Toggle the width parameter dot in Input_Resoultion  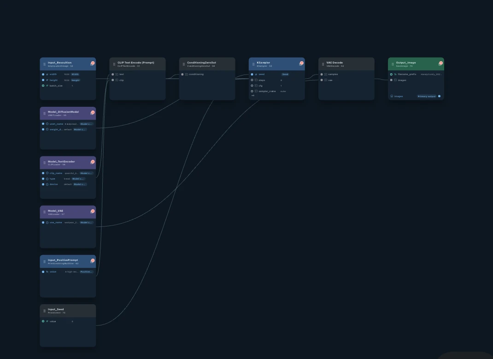(43, 75)
